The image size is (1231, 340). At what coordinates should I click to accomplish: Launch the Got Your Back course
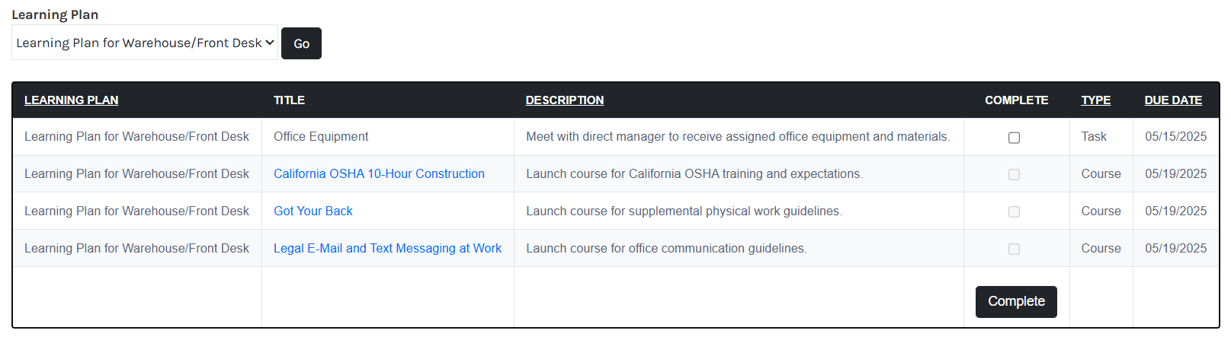[x=313, y=211]
